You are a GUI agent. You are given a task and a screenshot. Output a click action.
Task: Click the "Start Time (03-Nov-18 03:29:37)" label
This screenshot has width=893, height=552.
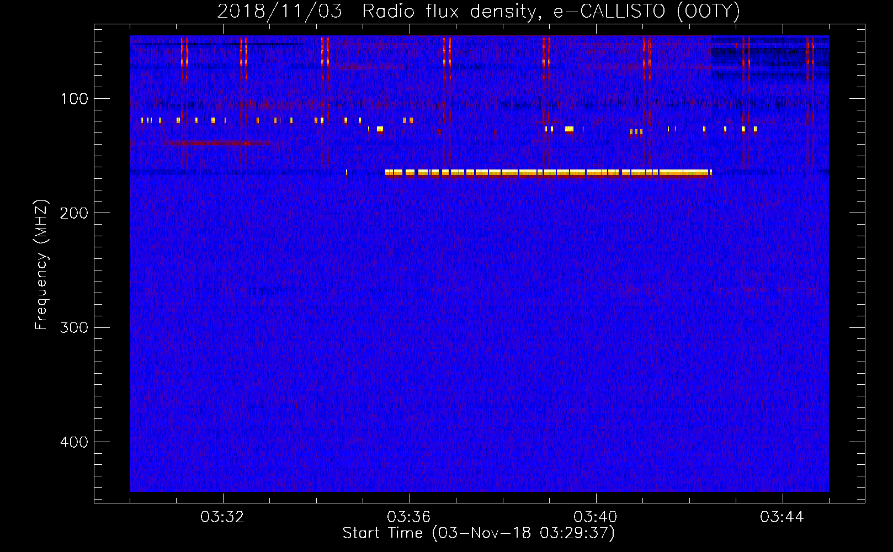(479, 533)
